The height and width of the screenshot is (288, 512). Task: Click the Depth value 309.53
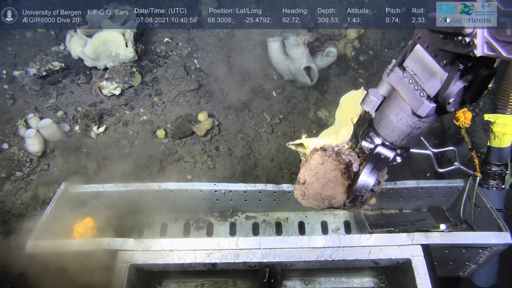coord(328,20)
